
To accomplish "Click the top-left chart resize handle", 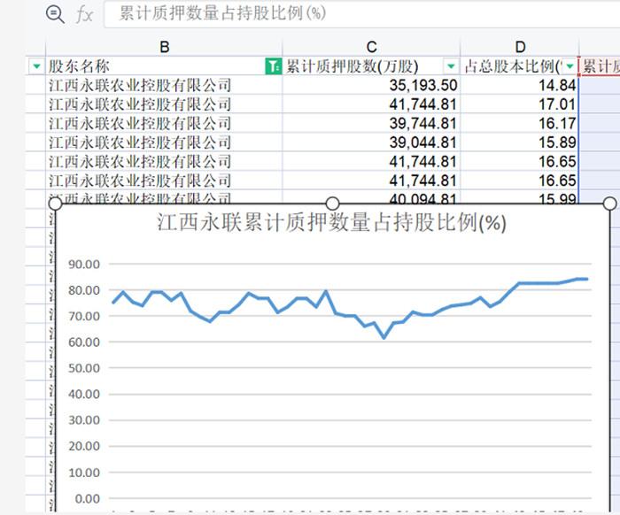I will point(55,204).
